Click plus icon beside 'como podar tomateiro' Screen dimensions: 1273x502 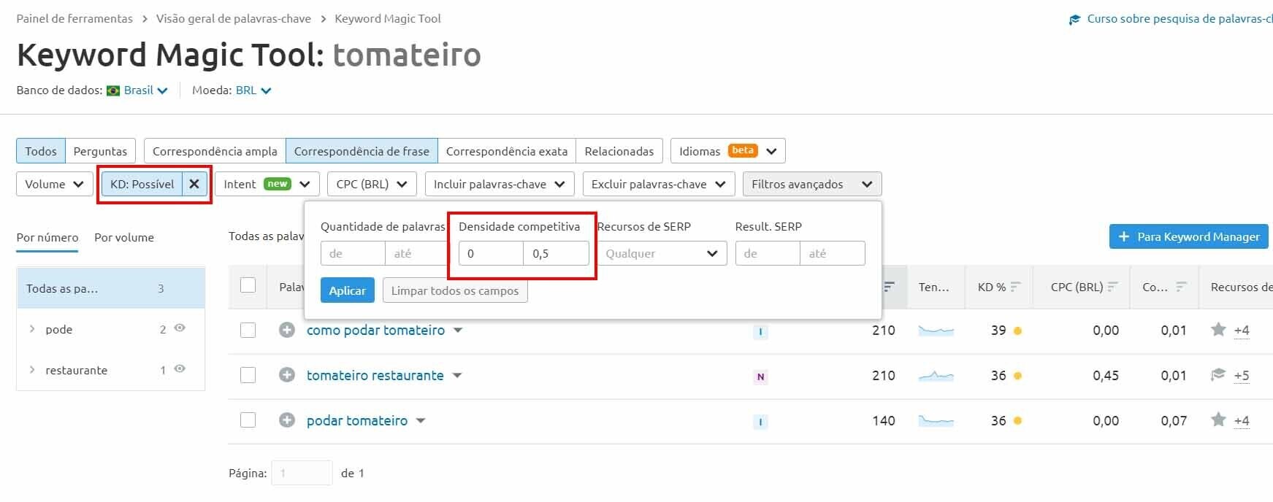tap(287, 331)
